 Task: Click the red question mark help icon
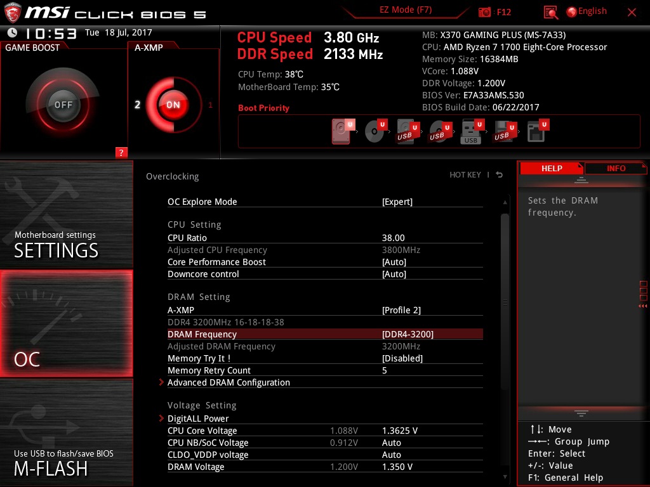(x=121, y=152)
